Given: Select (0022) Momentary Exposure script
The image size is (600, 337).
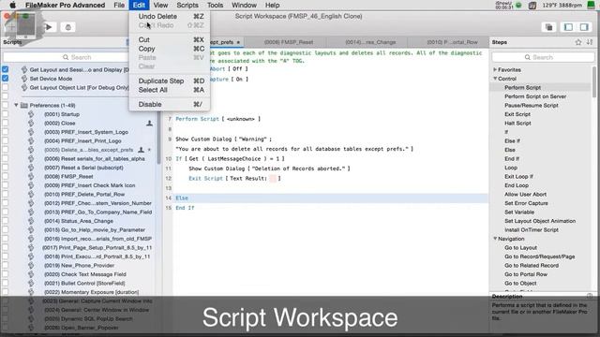Looking at the screenshot, I should point(91,292).
